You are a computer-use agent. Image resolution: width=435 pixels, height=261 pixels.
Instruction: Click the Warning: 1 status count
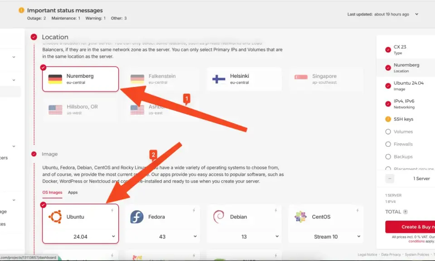96,18
